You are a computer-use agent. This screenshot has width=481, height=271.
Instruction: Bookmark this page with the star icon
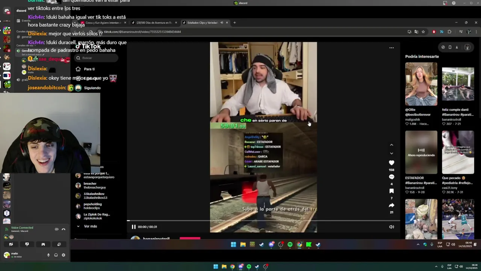pos(423,32)
